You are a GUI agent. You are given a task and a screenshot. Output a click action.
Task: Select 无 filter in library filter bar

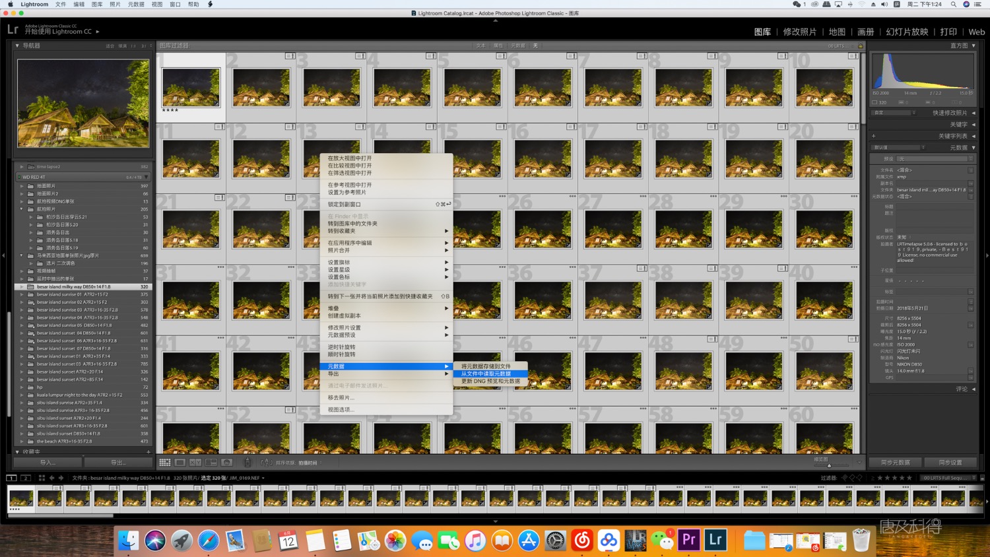point(535,46)
